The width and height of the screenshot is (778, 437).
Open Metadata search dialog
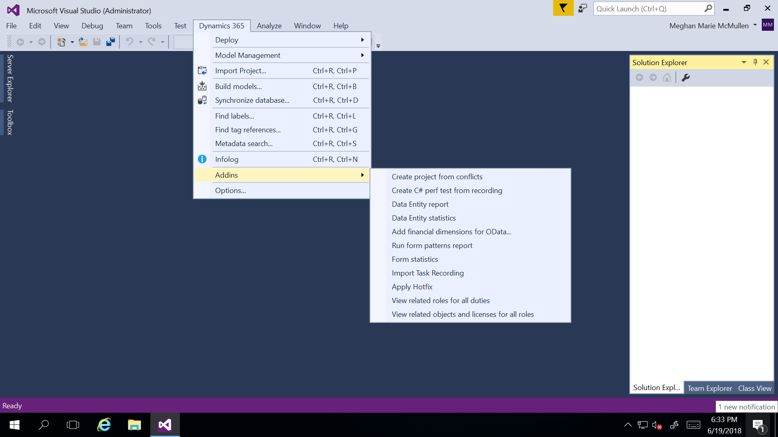click(244, 143)
